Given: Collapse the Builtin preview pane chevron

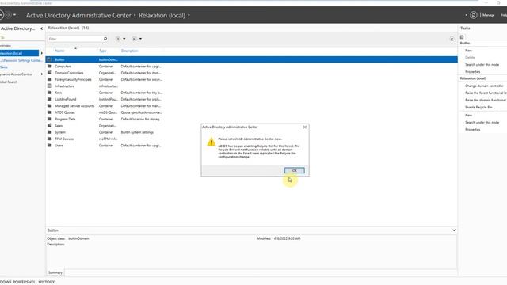Looking at the screenshot, I should pyautogui.click(x=454, y=230).
